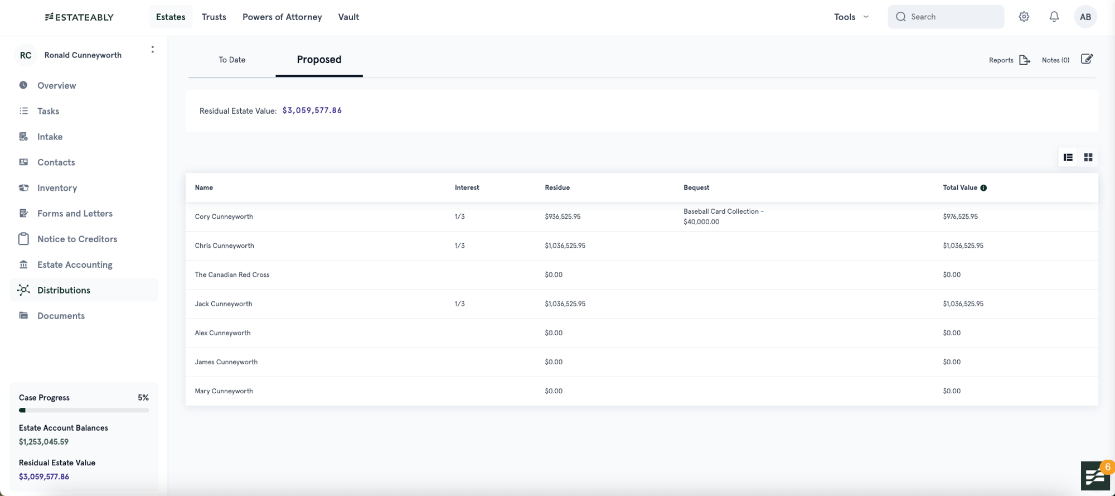Select James Cunneyworth in the table
This screenshot has height=496, width=1115.
coord(226,362)
